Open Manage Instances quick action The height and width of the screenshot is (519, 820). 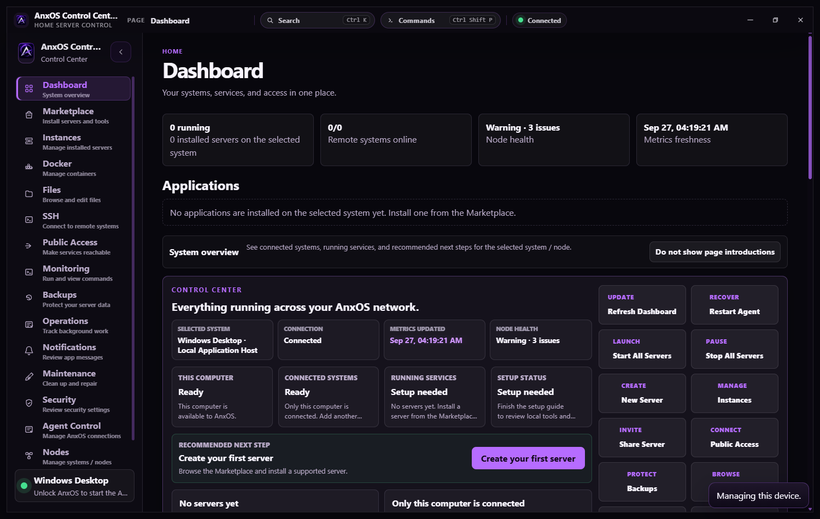[x=735, y=393]
